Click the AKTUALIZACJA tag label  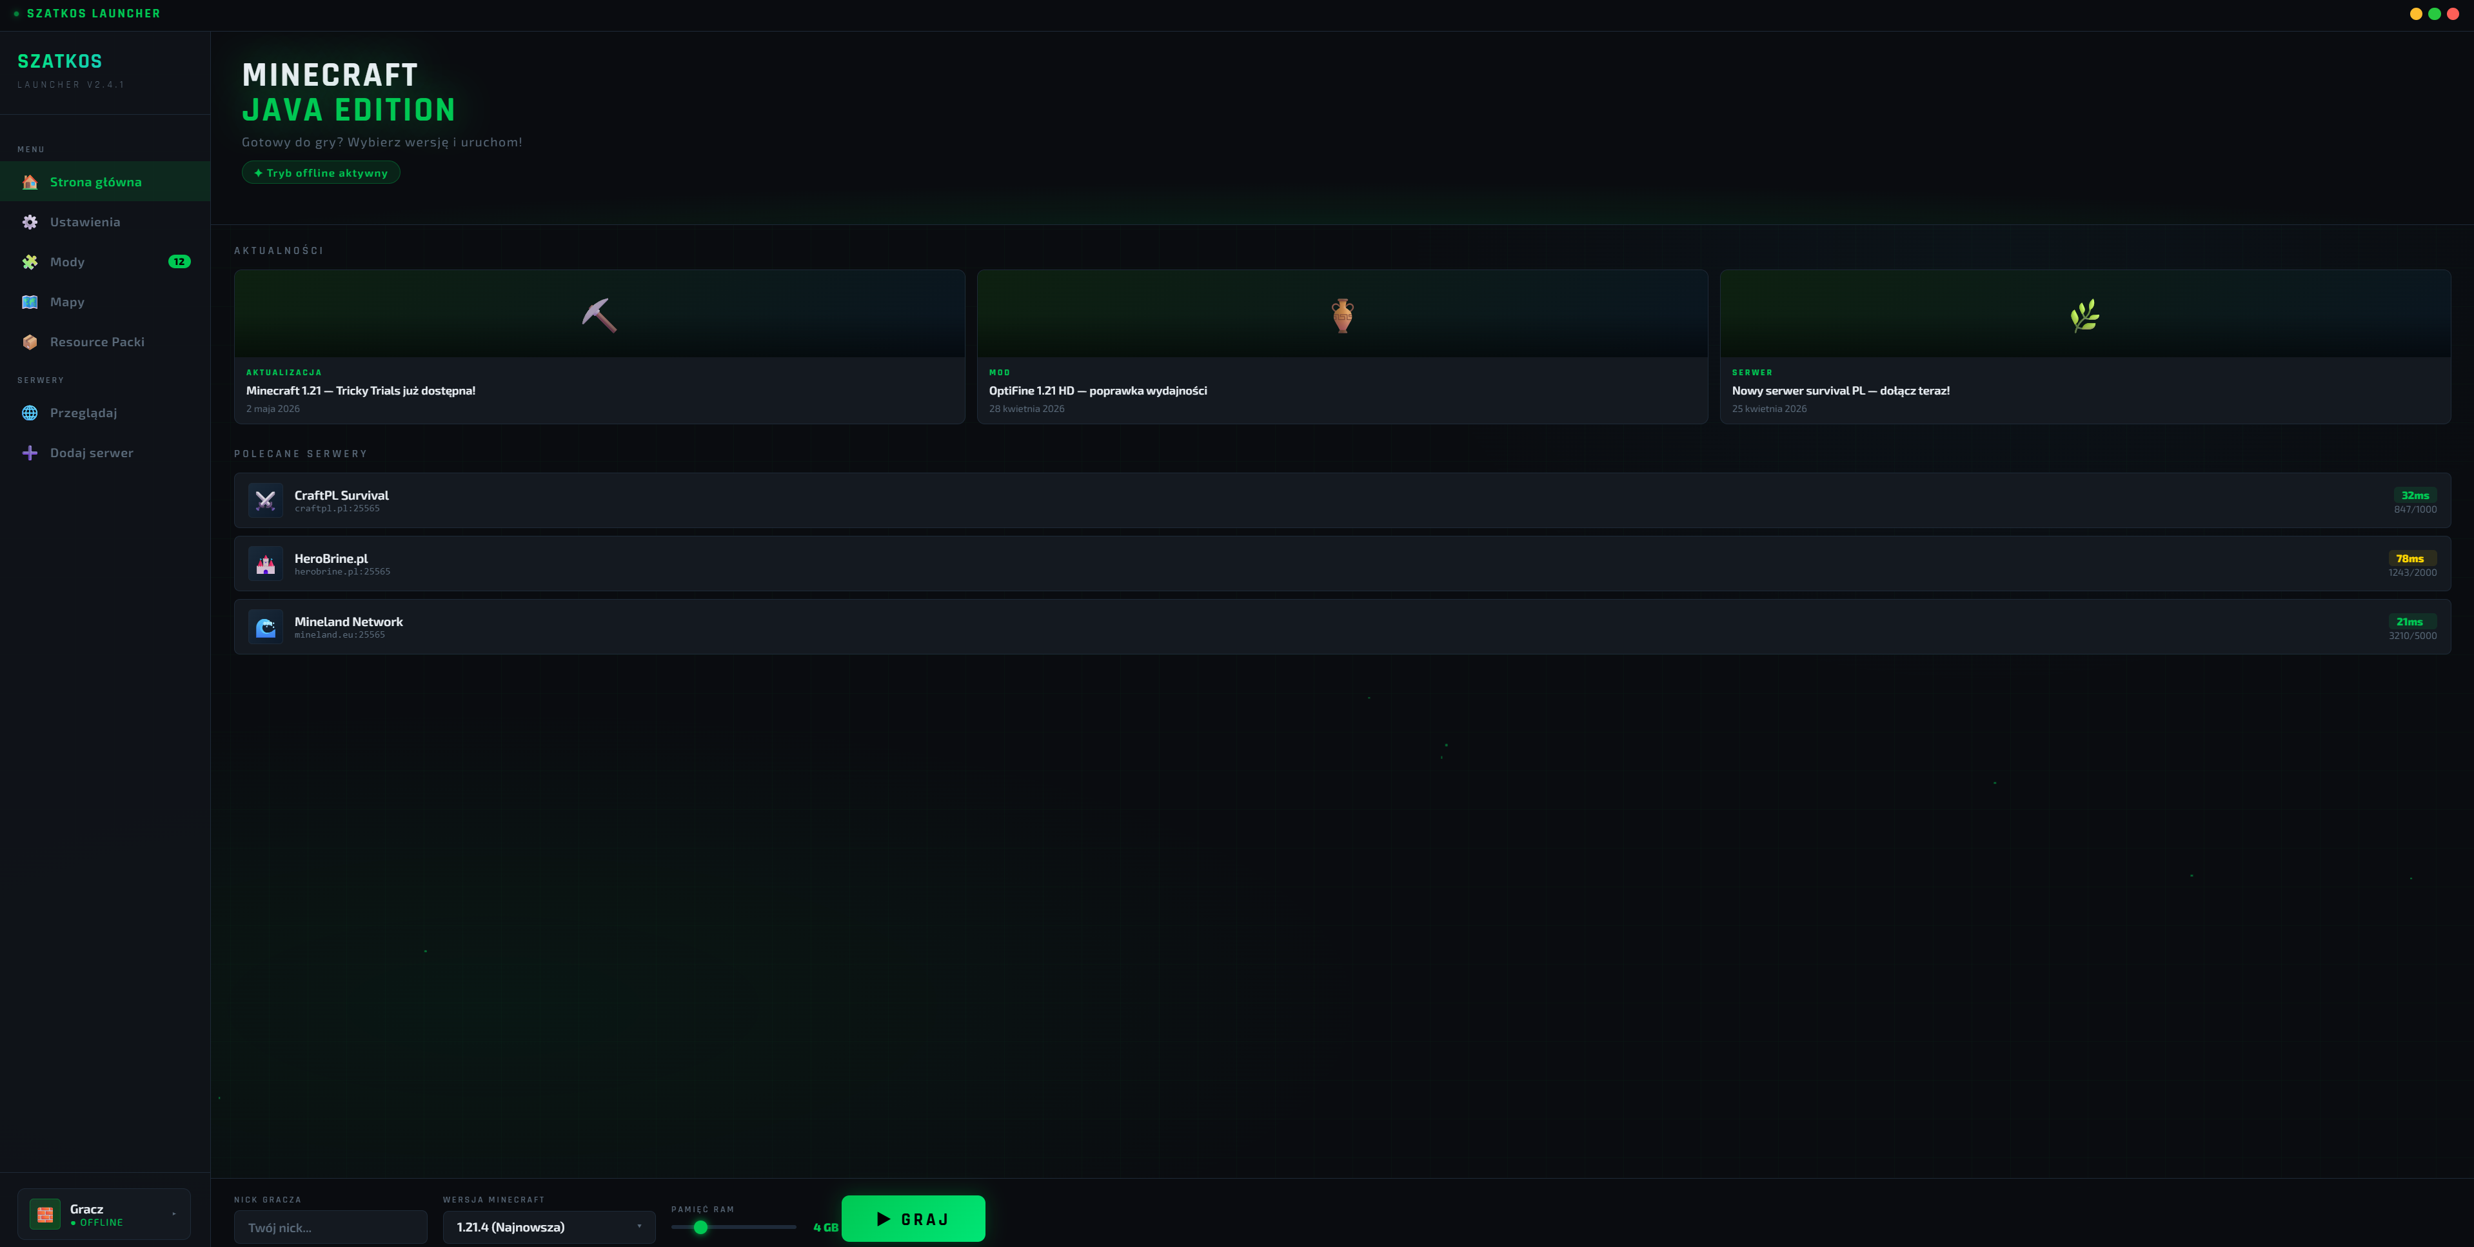[x=284, y=373]
